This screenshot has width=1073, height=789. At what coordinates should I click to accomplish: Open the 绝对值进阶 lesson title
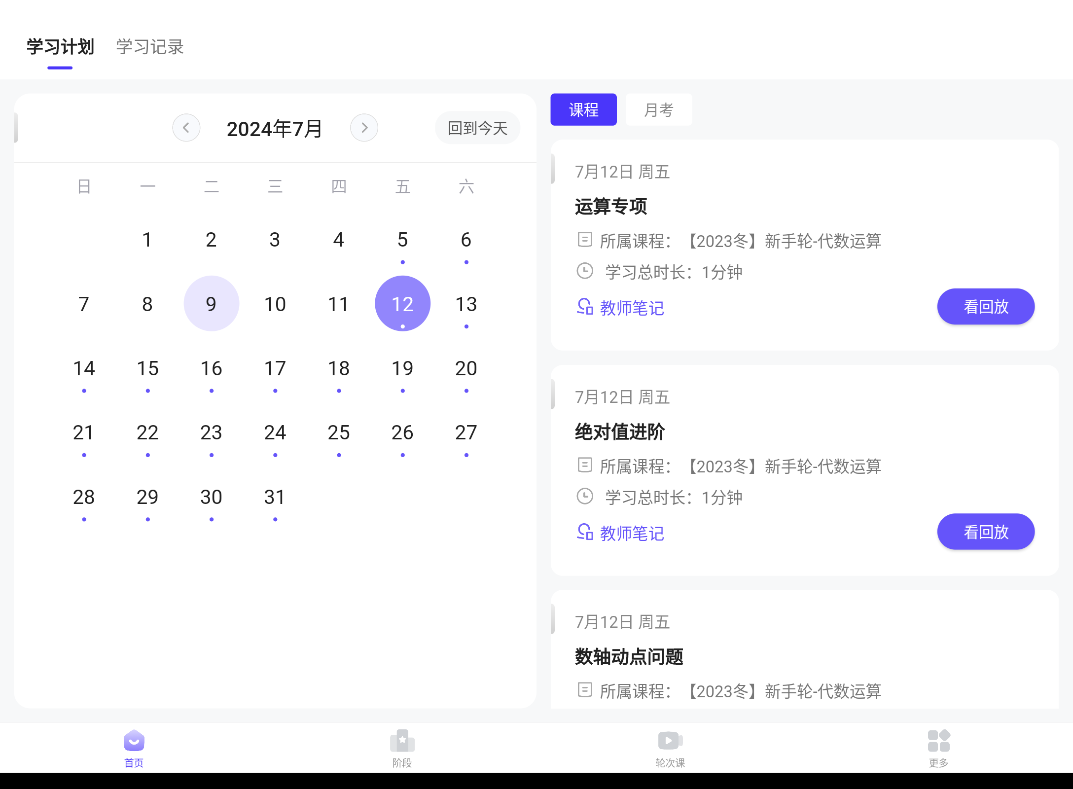point(620,431)
